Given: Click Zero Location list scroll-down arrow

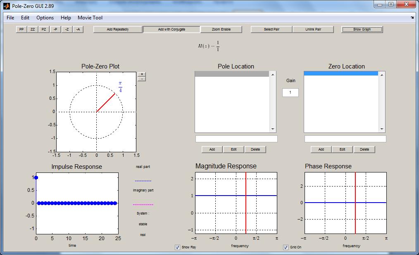Looking at the screenshot, I should [x=382, y=129].
